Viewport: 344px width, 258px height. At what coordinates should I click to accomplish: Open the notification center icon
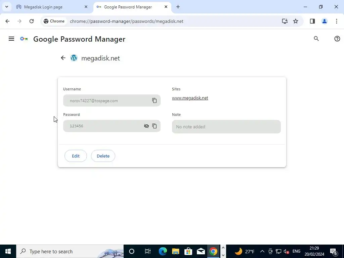click(334, 251)
